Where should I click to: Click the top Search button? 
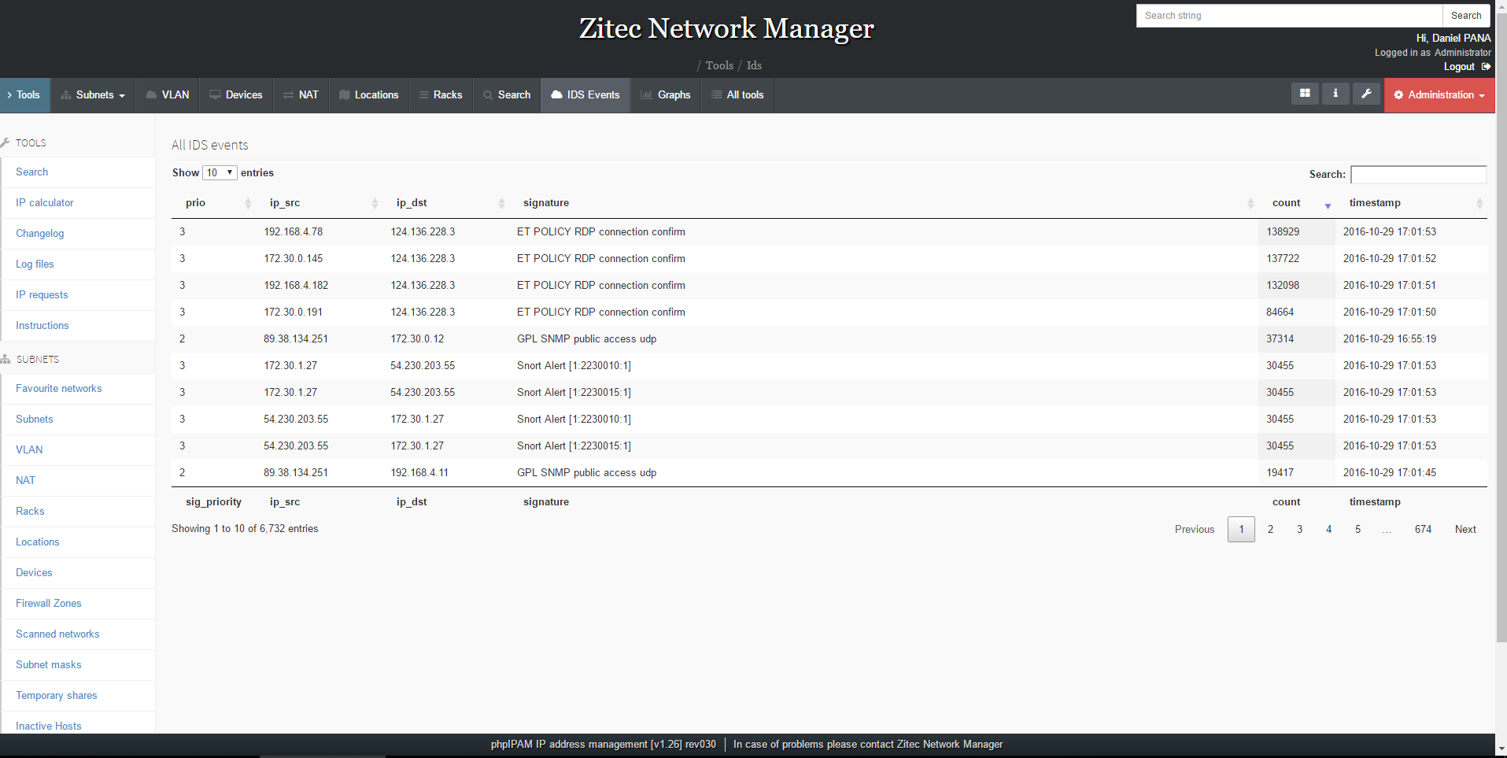pyautogui.click(x=1466, y=16)
